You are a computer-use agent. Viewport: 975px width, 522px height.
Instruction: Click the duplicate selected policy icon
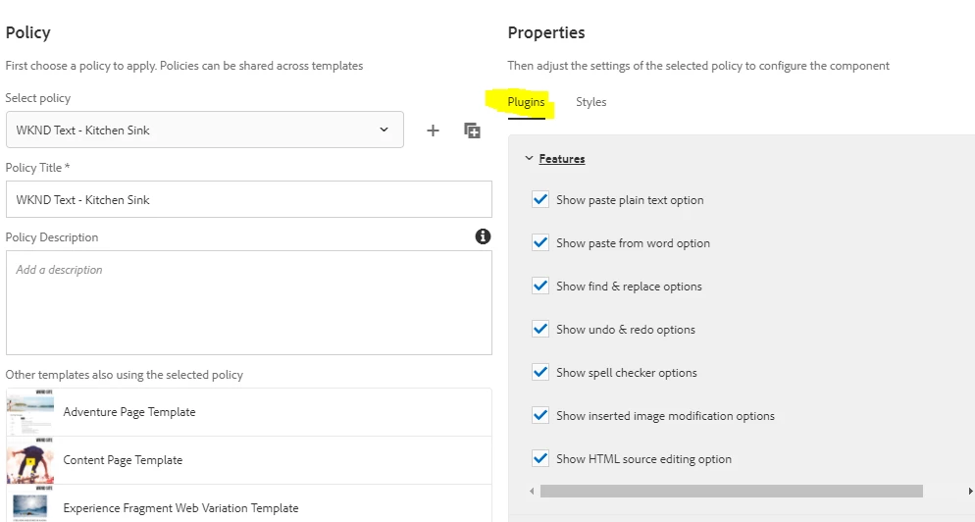[472, 130]
